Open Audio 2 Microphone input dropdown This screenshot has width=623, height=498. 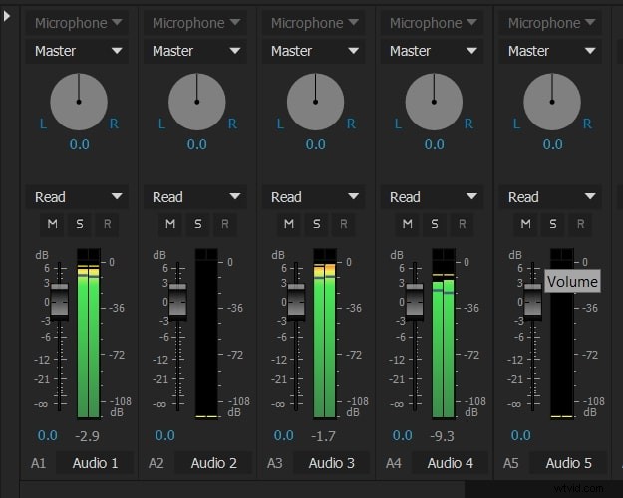195,23
